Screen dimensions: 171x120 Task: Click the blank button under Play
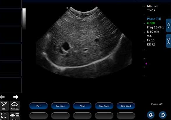[38, 116]
